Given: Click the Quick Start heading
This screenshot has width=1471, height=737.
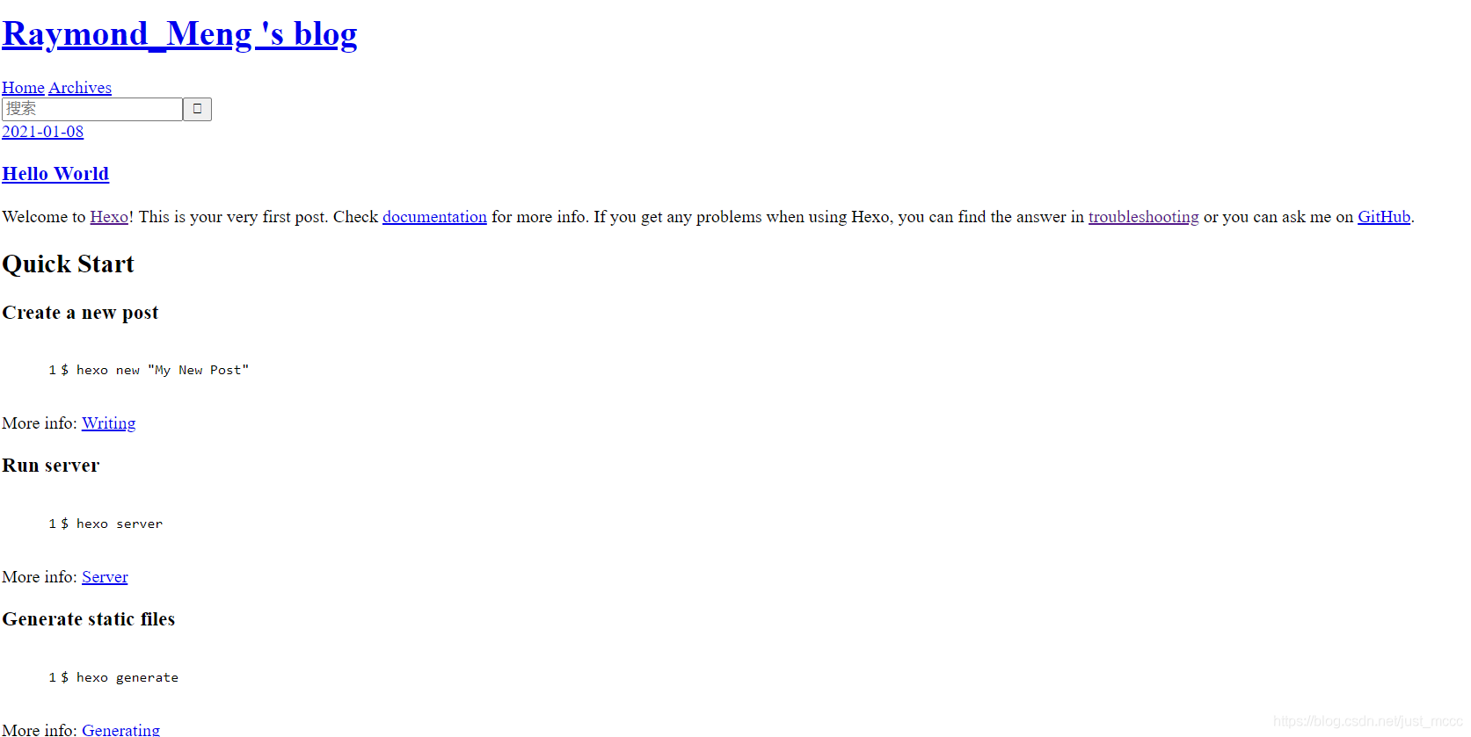Looking at the screenshot, I should click(68, 264).
